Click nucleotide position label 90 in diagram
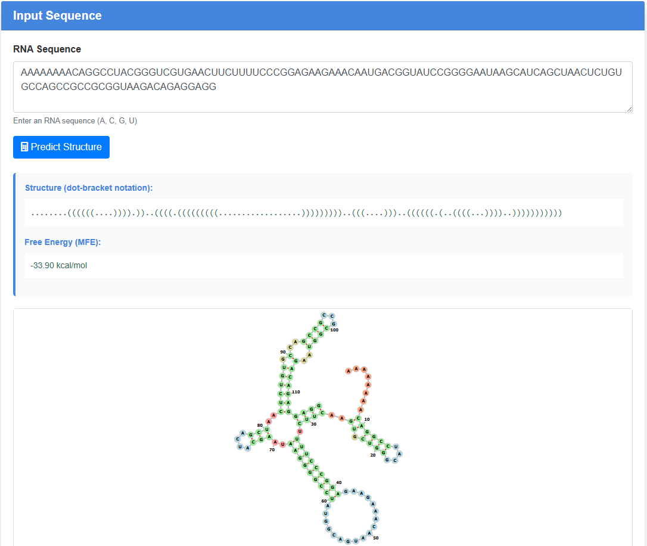Viewport: 647px width, 546px height. [x=282, y=352]
